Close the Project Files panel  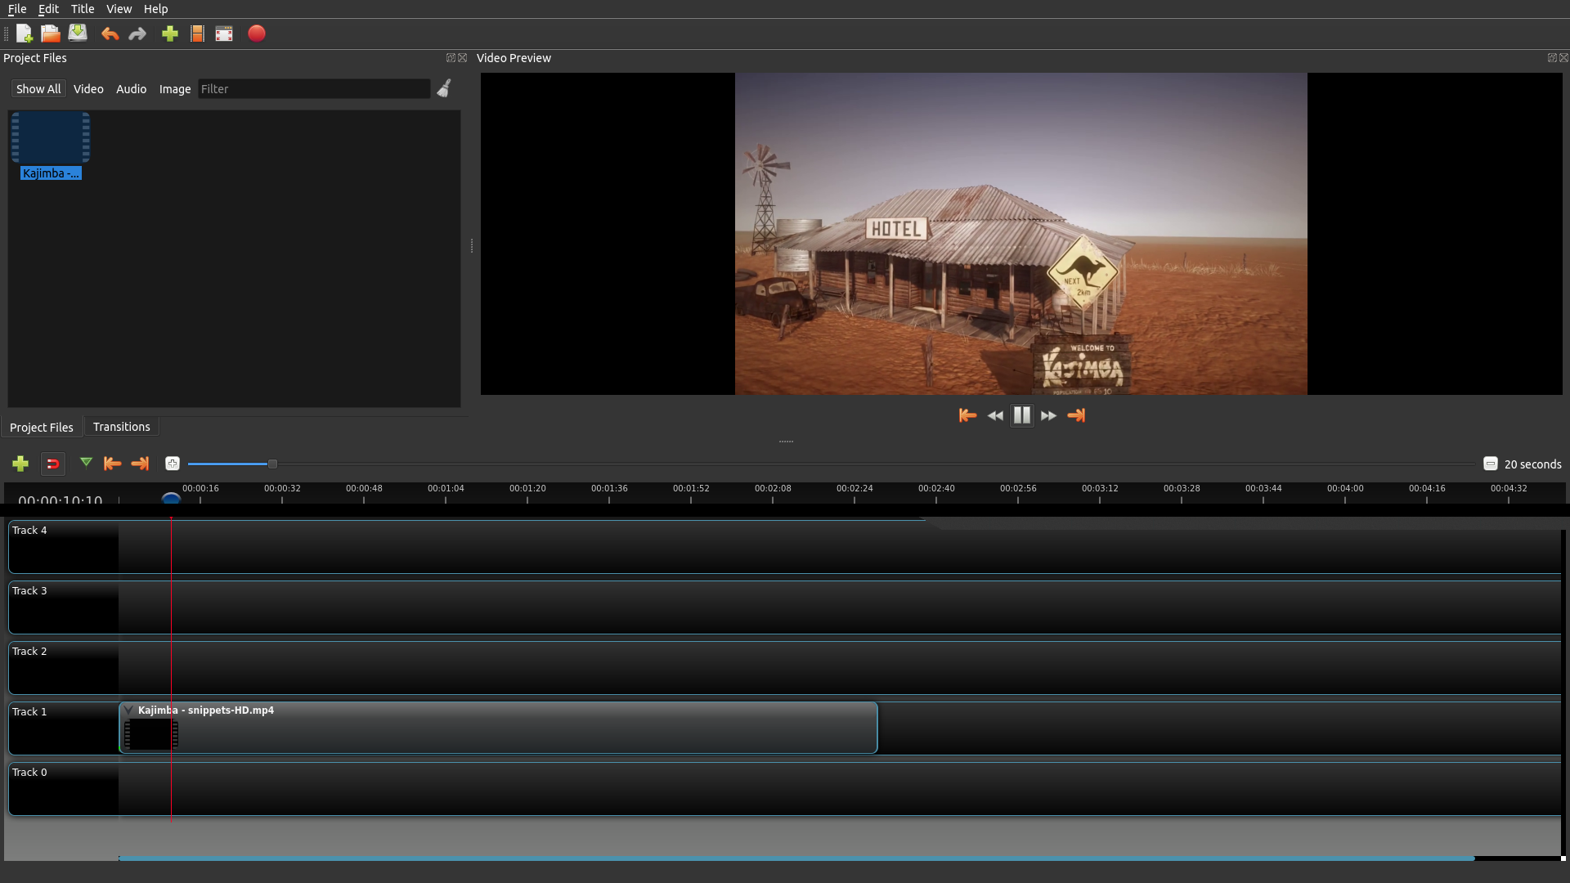tap(463, 58)
